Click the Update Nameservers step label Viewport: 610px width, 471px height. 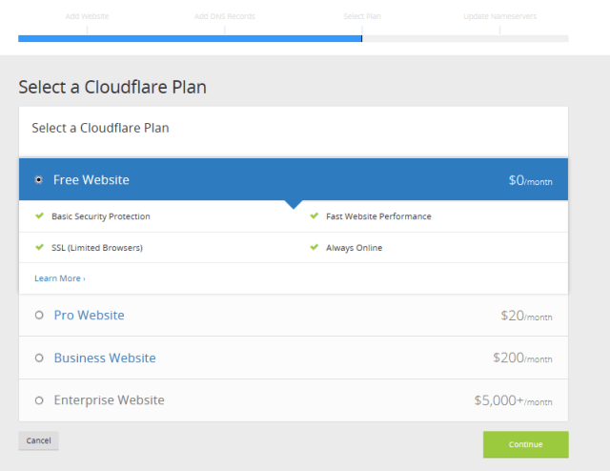pyautogui.click(x=498, y=16)
